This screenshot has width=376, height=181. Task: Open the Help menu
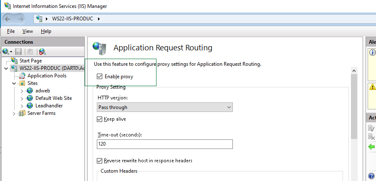pos(46,31)
